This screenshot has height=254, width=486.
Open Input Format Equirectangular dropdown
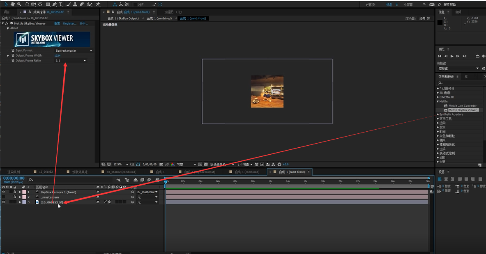coord(74,50)
